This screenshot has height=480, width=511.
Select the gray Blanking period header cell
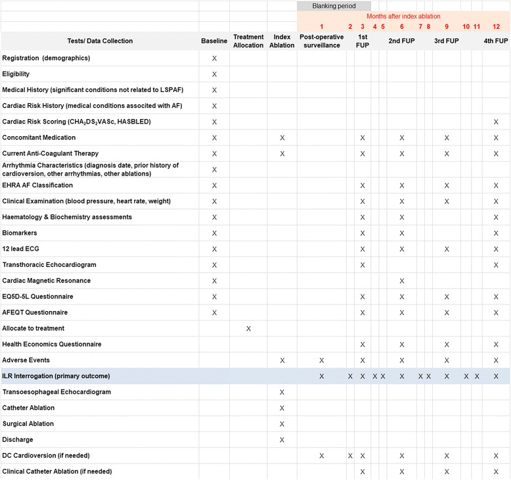coord(334,6)
